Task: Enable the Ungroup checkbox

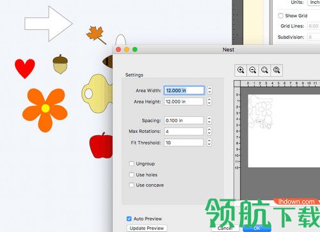Action: pyautogui.click(x=132, y=164)
